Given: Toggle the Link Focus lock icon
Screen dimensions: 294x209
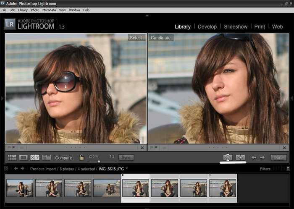Looking at the screenshot, I should point(81,157).
